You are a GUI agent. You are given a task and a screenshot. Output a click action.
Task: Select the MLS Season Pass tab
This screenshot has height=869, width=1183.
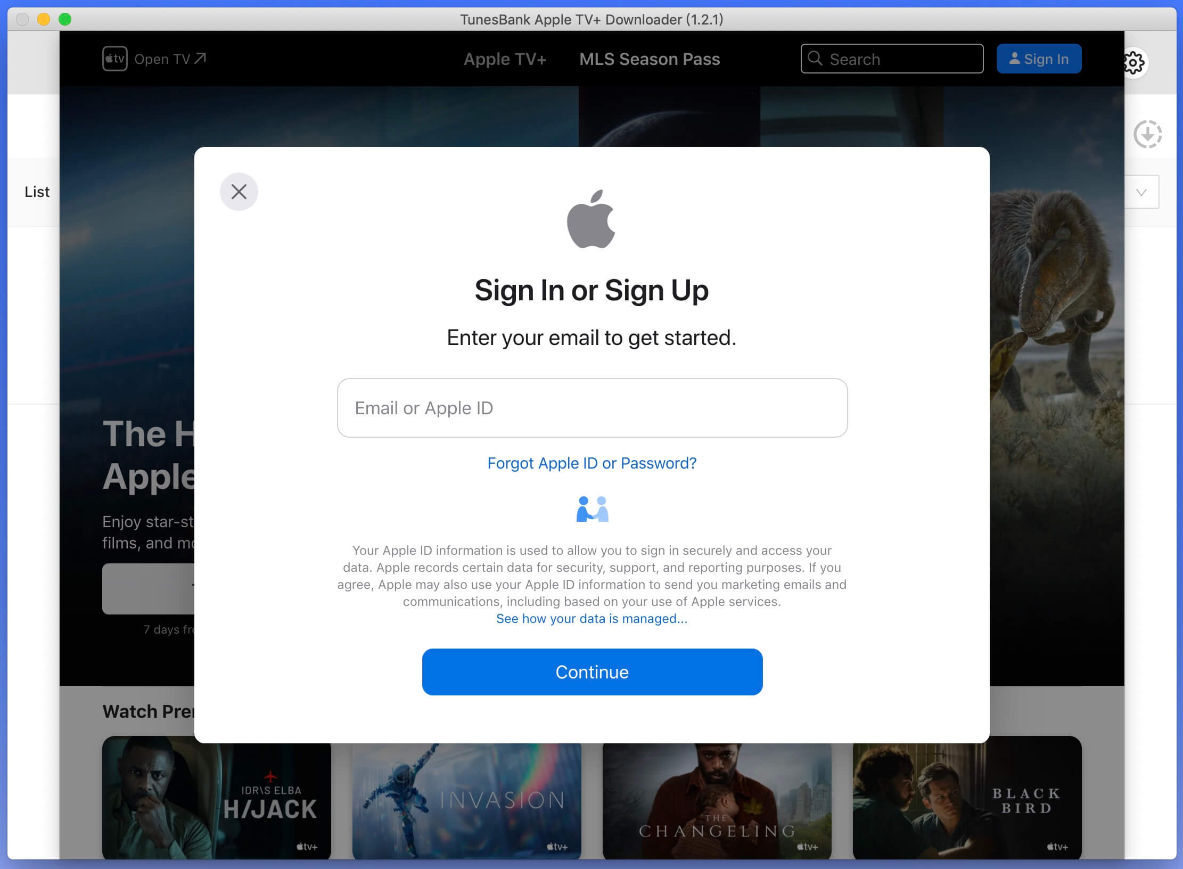(648, 58)
